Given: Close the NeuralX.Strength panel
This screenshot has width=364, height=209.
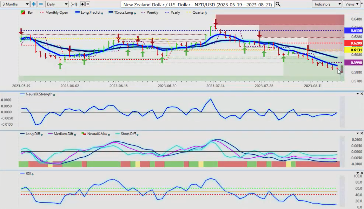Looking at the screenshot, I should [x=361, y=94].
